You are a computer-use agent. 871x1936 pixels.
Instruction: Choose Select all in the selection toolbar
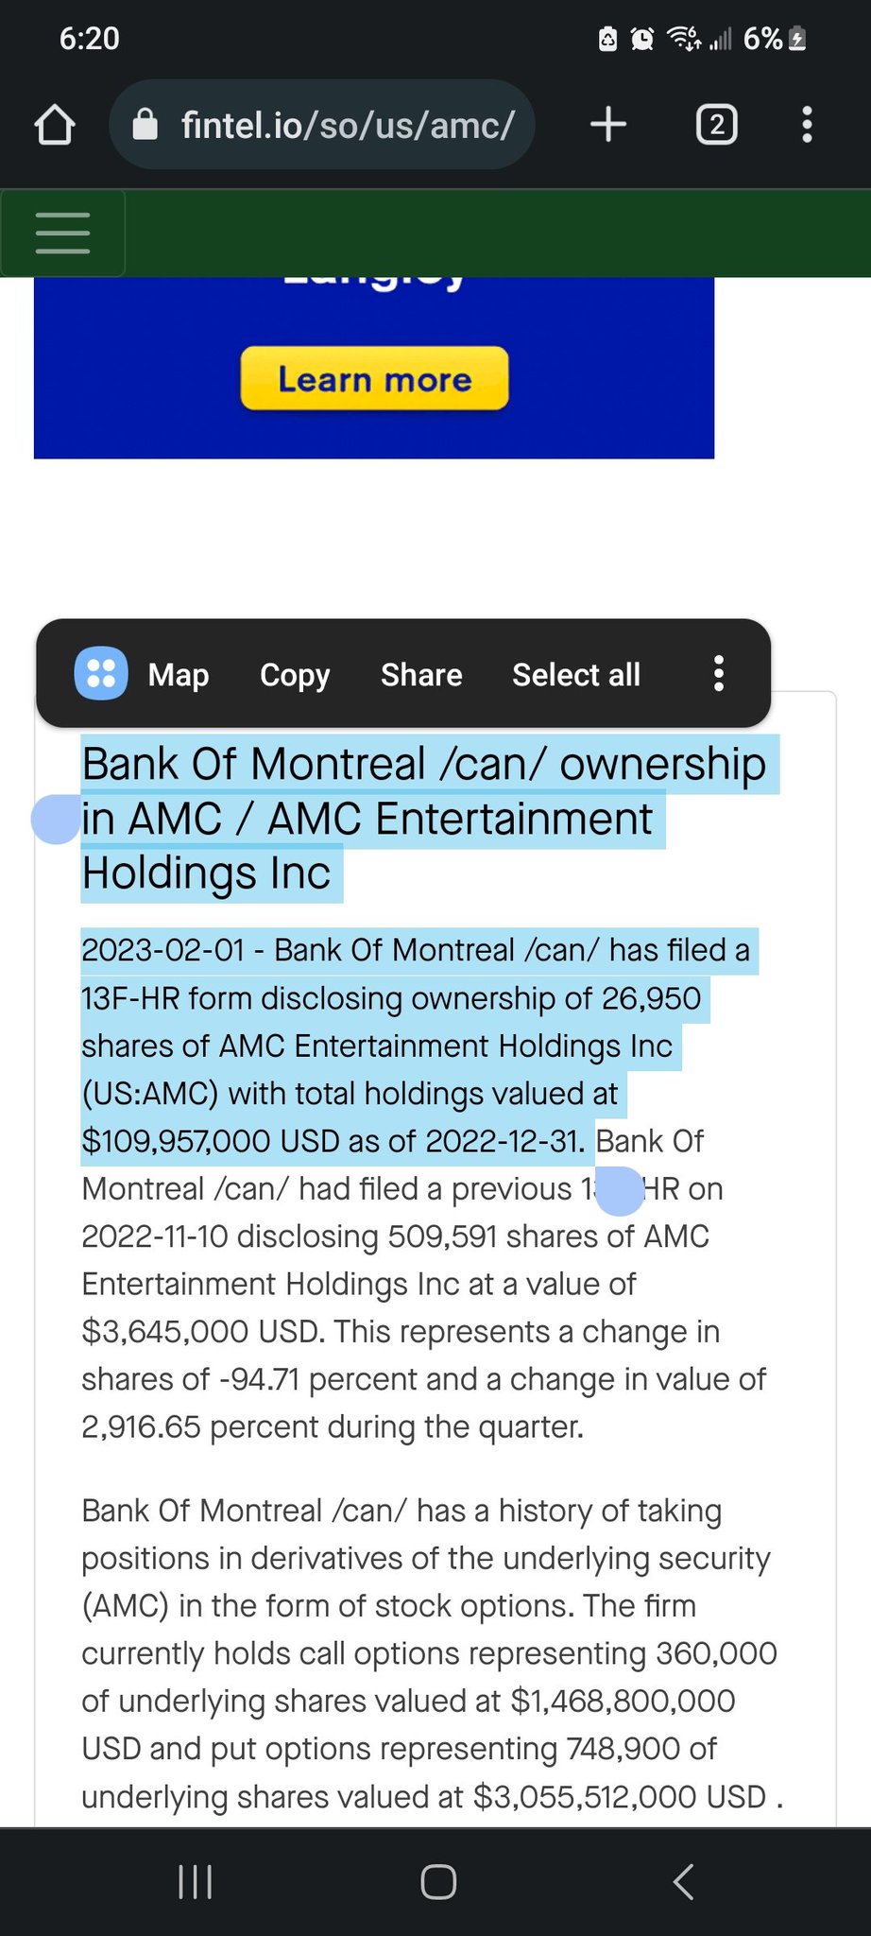576,675
